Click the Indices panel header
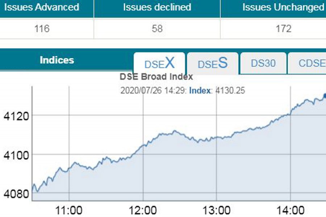 click(x=57, y=60)
